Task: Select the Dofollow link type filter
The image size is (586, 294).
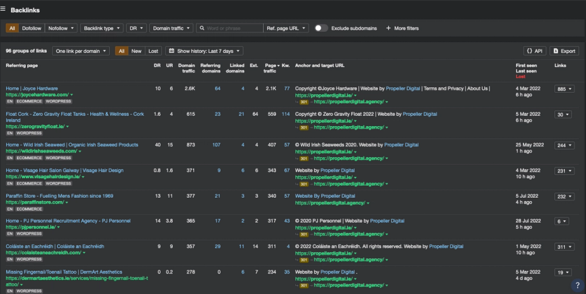Action: click(x=32, y=28)
